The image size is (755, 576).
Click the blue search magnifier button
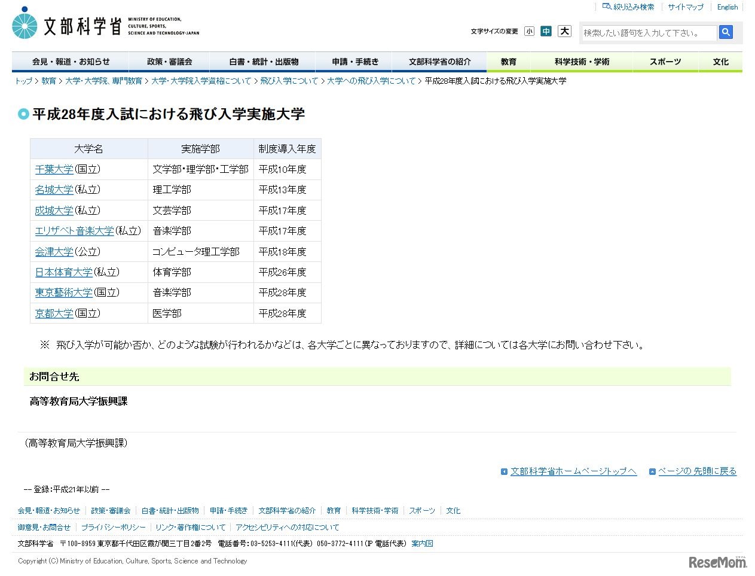tap(725, 33)
